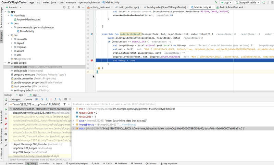Open the Google Pixel 6a device dropdown
Viewport: 274px width, 165px height.
click(247, 2)
